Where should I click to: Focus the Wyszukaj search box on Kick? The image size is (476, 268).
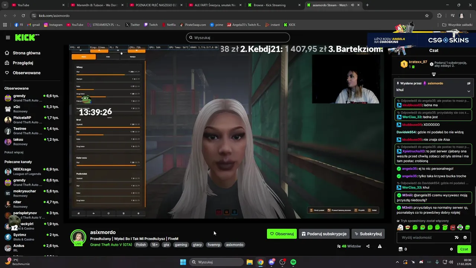click(238, 38)
